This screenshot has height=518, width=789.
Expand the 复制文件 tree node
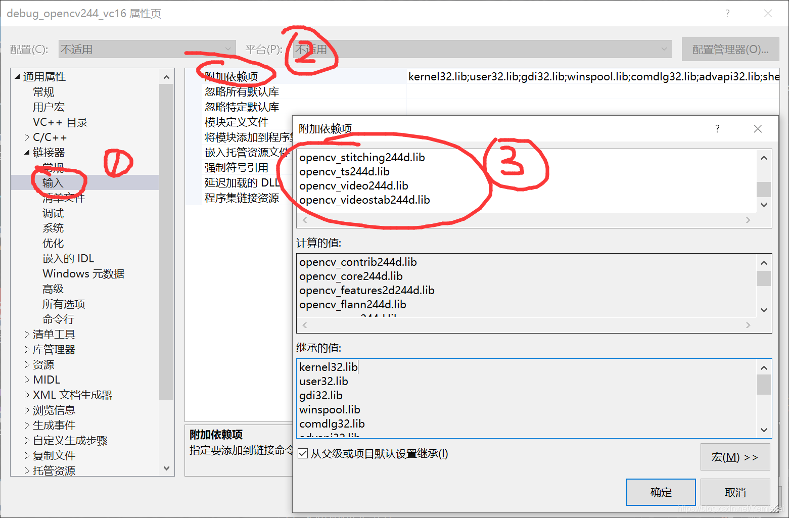pos(27,455)
